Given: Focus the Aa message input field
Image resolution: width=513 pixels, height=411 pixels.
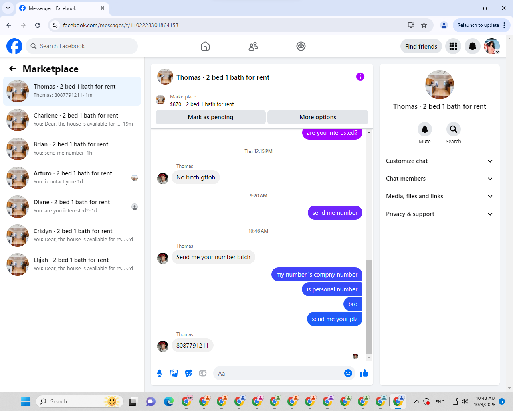Looking at the screenshot, I should coord(279,374).
